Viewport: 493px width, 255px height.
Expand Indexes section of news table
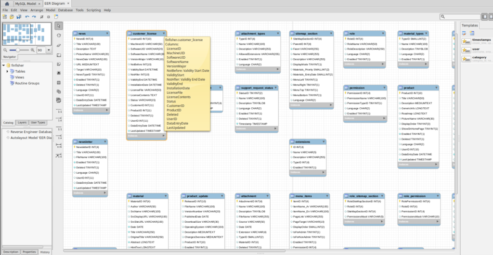click(x=107, y=110)
